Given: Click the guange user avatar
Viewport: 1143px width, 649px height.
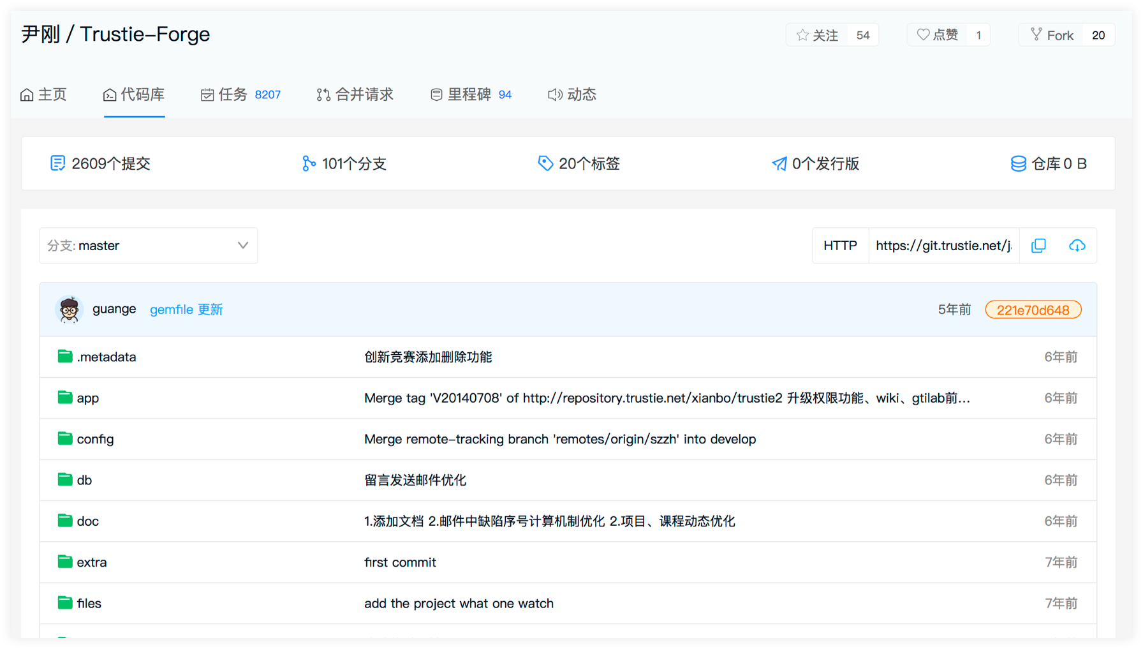Looking at the screenshot, I should (x=69, y=310).
